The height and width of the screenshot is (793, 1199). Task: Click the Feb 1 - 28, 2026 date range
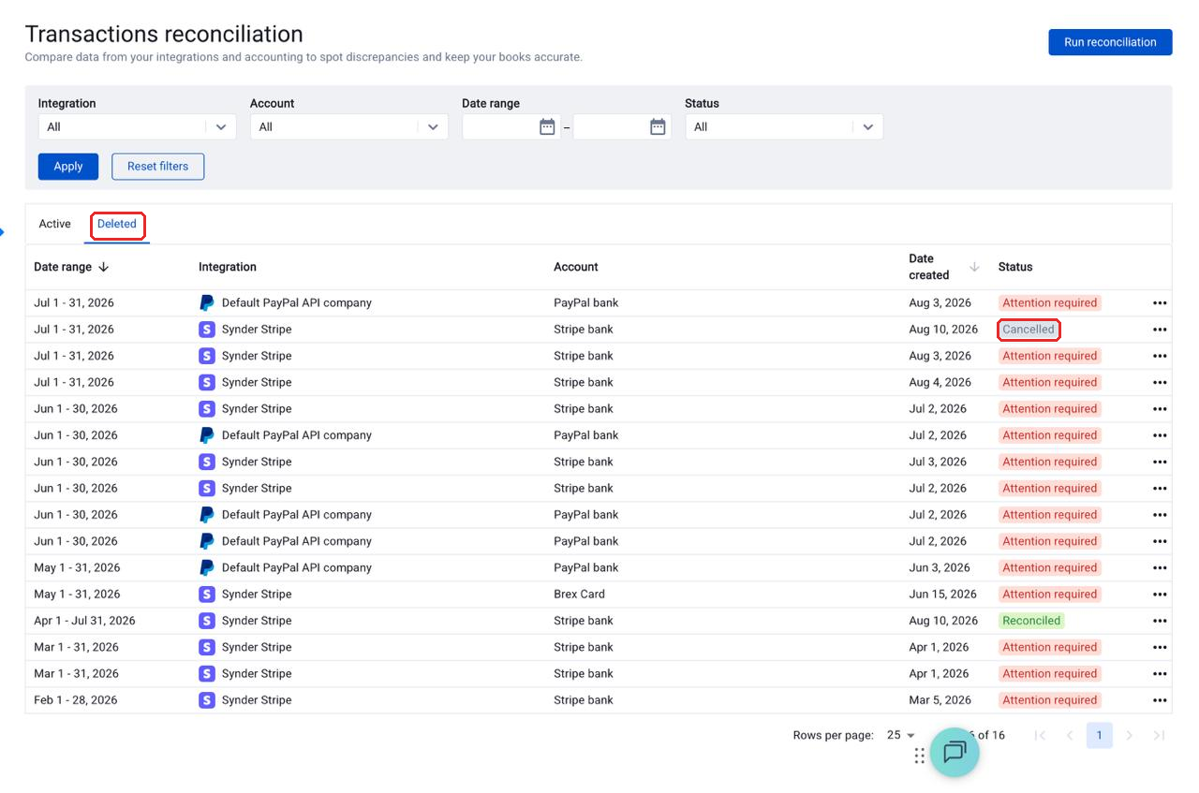pyautogui.click(x=76, y=700)
